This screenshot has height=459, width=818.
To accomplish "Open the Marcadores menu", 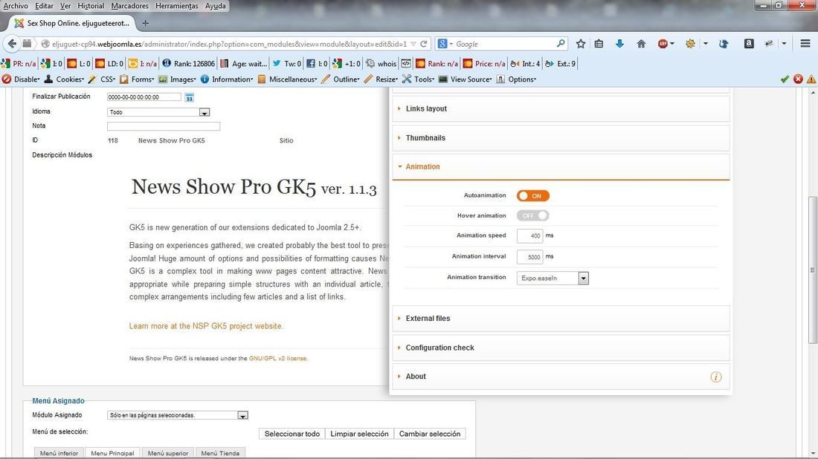I will 130,6.
